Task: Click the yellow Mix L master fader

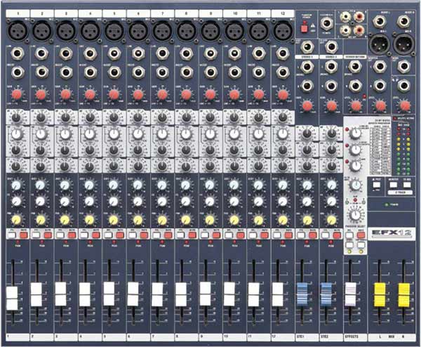Action: [380, 295]
